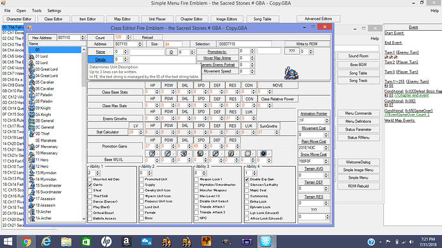Viewport: 442px width, 248px height.
Task: Click the volume icon in system tray
Action: (411, 242)
